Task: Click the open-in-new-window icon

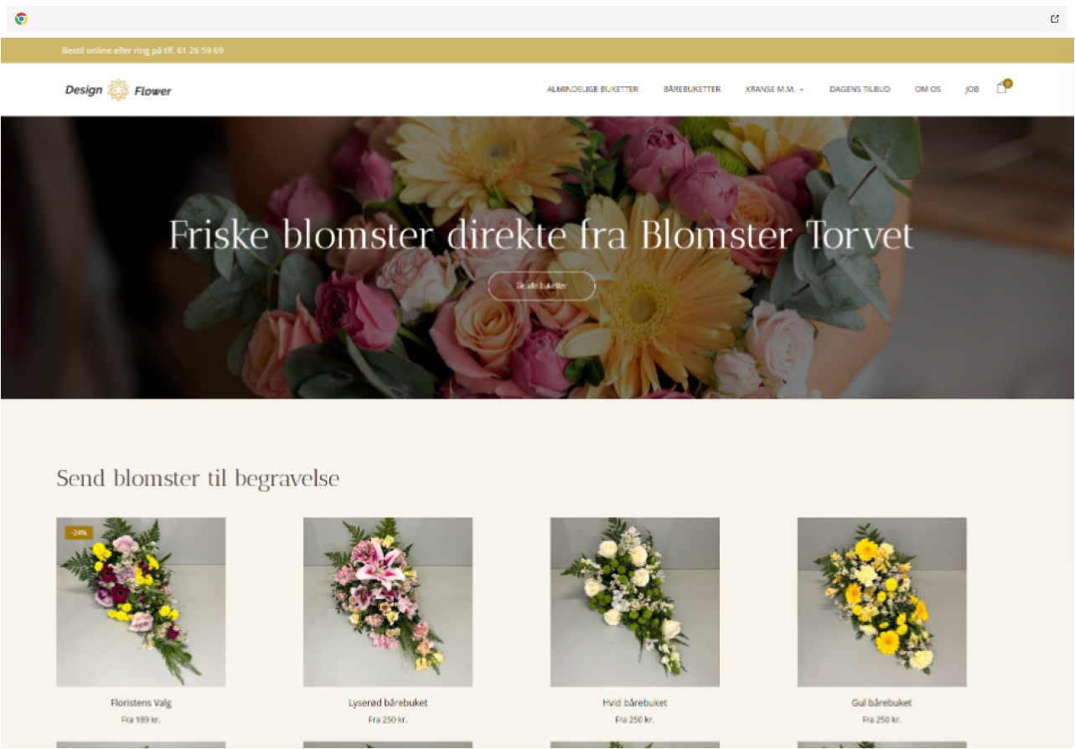Action: 1055,18
